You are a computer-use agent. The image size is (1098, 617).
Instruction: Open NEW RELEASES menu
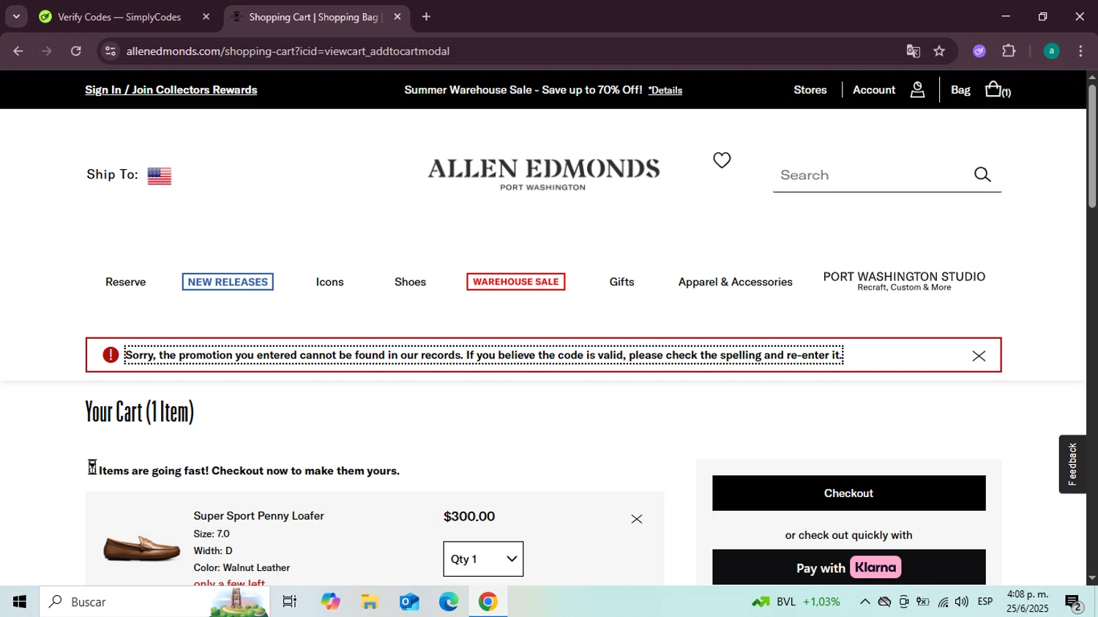(x=228, y=282)
